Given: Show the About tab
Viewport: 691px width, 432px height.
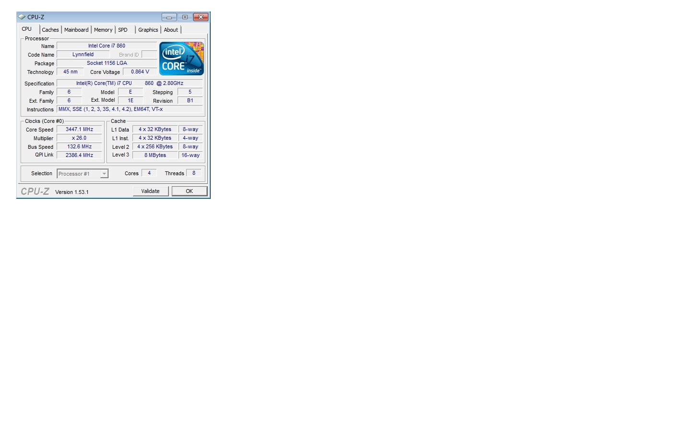Looking at the screenshot, I should click(171, 30).
